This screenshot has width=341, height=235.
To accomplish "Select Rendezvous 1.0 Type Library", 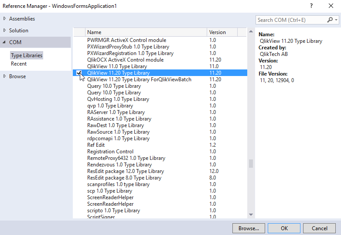I will click(x=160, y=164).
